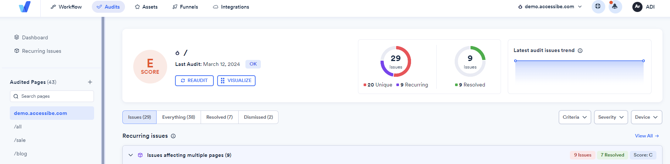Select the Resolved (7) tab

click(219, 117)
